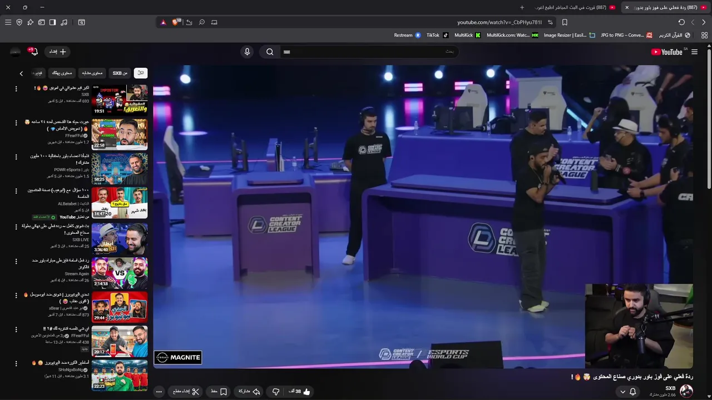Open the 22:58 FFearFFul video thumbnail
This screenshot has height=400, width=712.
pyautogui.click(x=120, y=134)
